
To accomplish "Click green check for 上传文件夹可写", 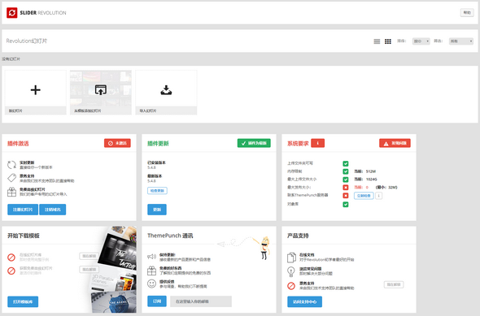I will [x=346, y=163].
